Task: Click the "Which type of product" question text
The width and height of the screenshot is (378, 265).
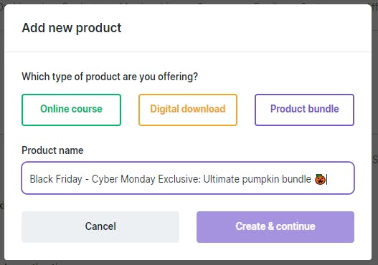Action: 110,77
